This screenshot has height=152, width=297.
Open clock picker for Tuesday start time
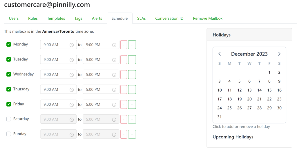[72, 60]
